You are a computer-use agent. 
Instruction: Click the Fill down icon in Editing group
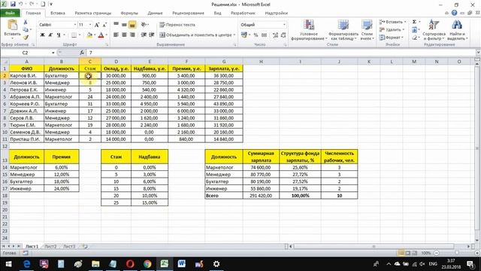pos(414,30)
